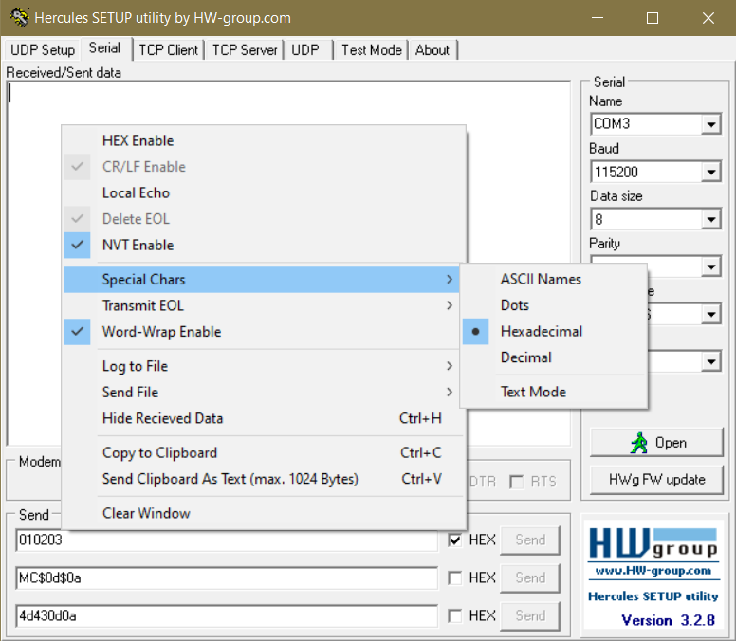The height and width of the screenshot is (641, 736).
Task: Choose HEX Enable from context menu
Action: pyautogui.click(x=266, y=140)
